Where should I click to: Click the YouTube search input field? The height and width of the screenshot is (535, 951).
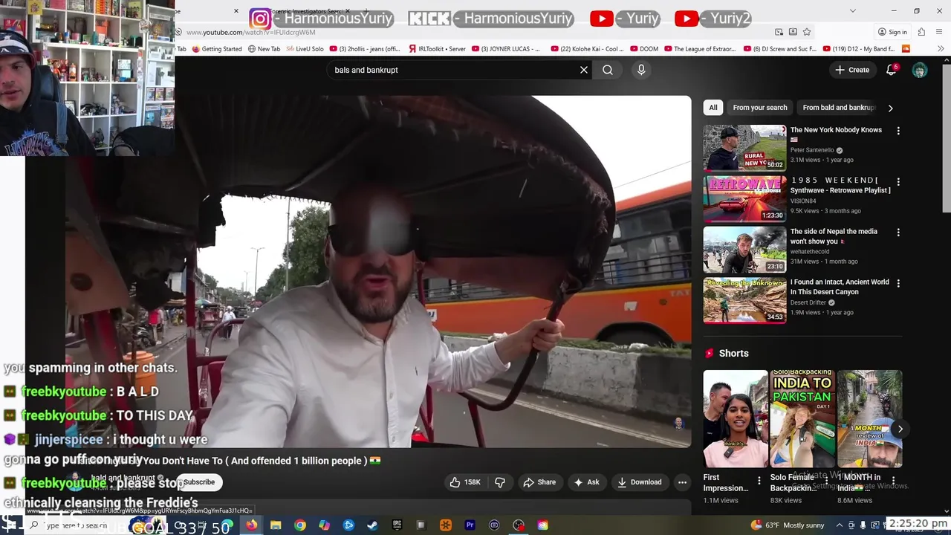pos(453,70)
